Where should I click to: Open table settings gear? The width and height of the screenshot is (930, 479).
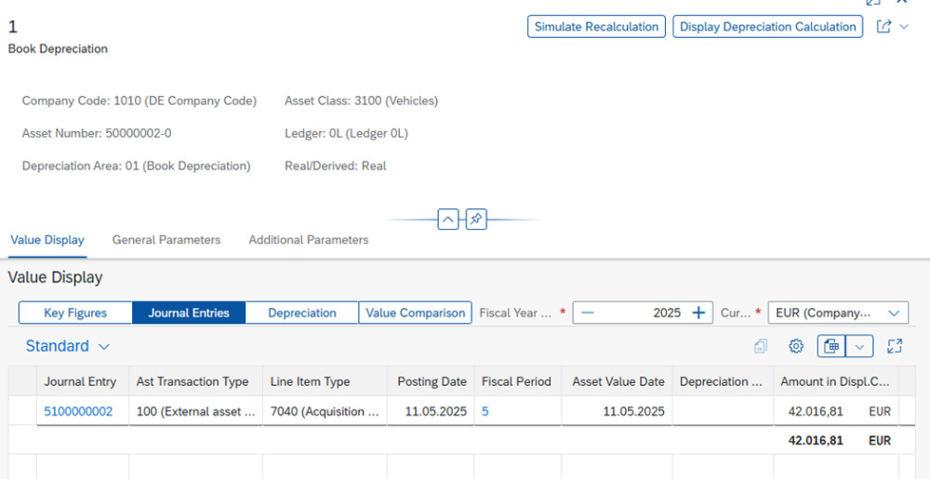coord(796,346)
